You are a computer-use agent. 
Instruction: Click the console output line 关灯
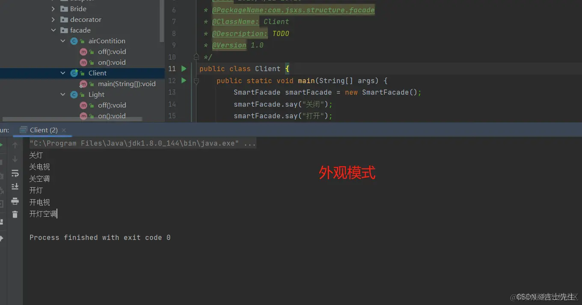coord(36,155)
